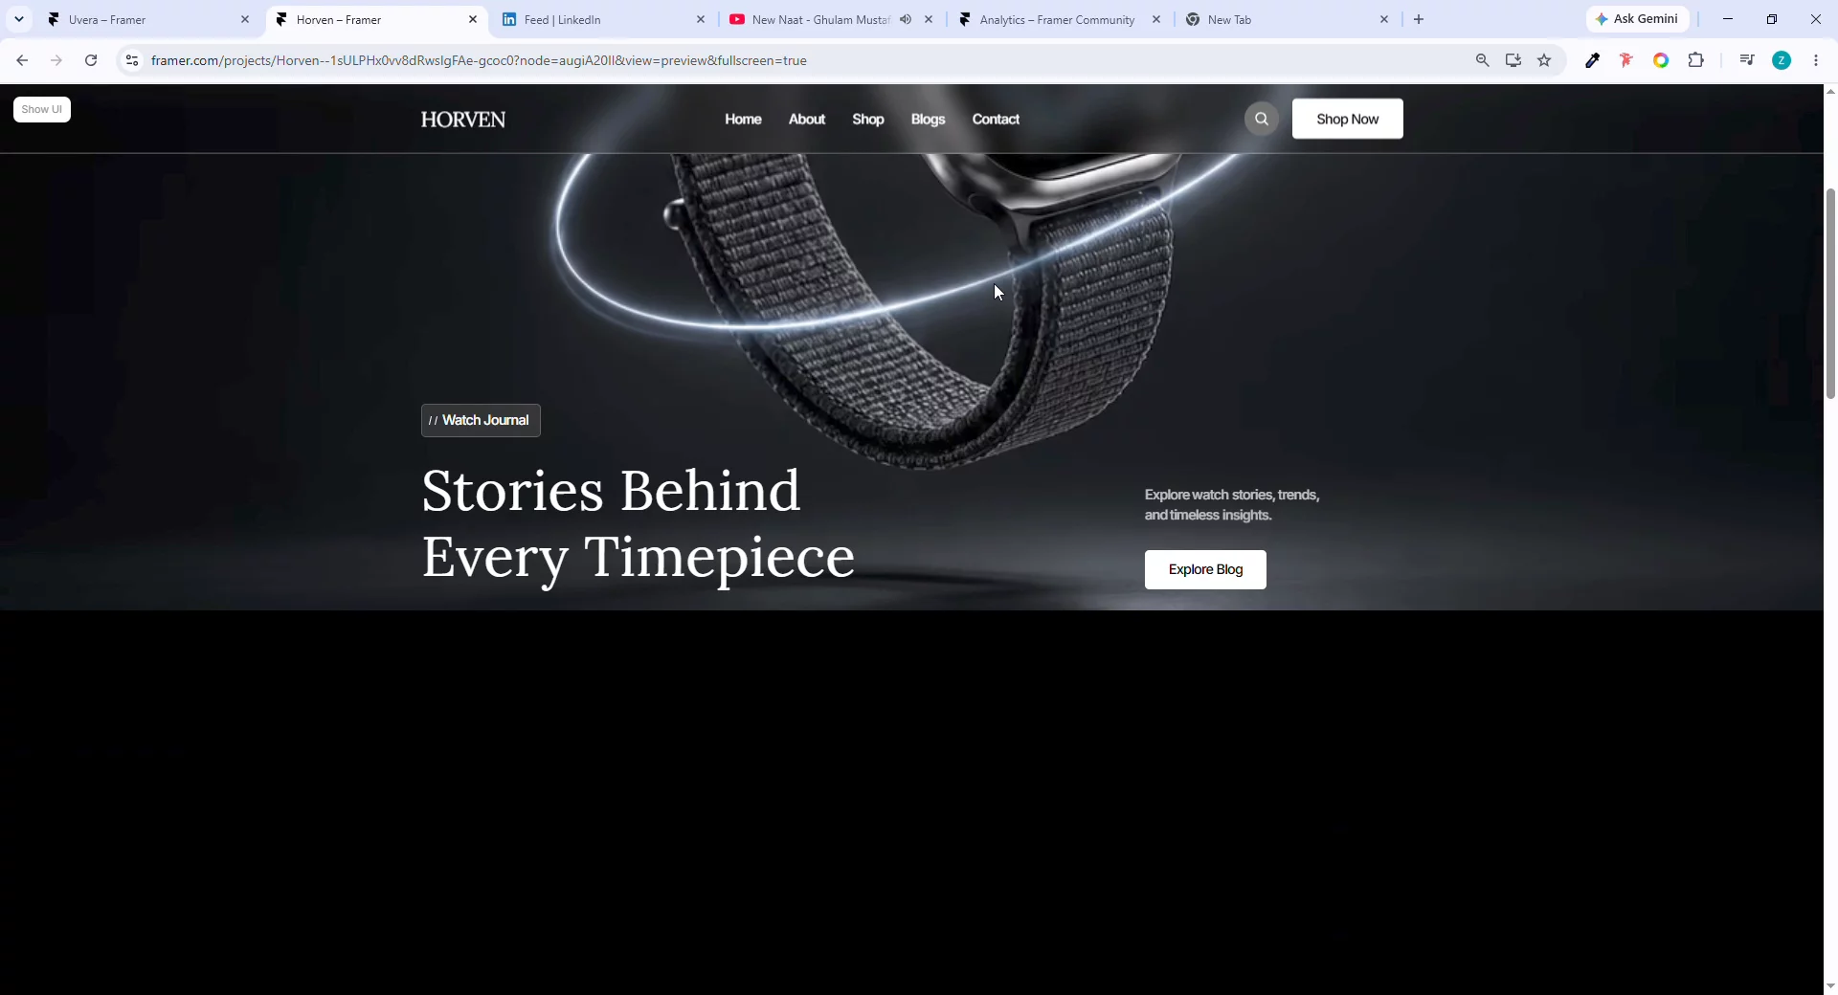Click the zoom magnifier in address bar
Viewport: 1838px width, 995px height.
pyautogui.click(x=1482, y=60)
